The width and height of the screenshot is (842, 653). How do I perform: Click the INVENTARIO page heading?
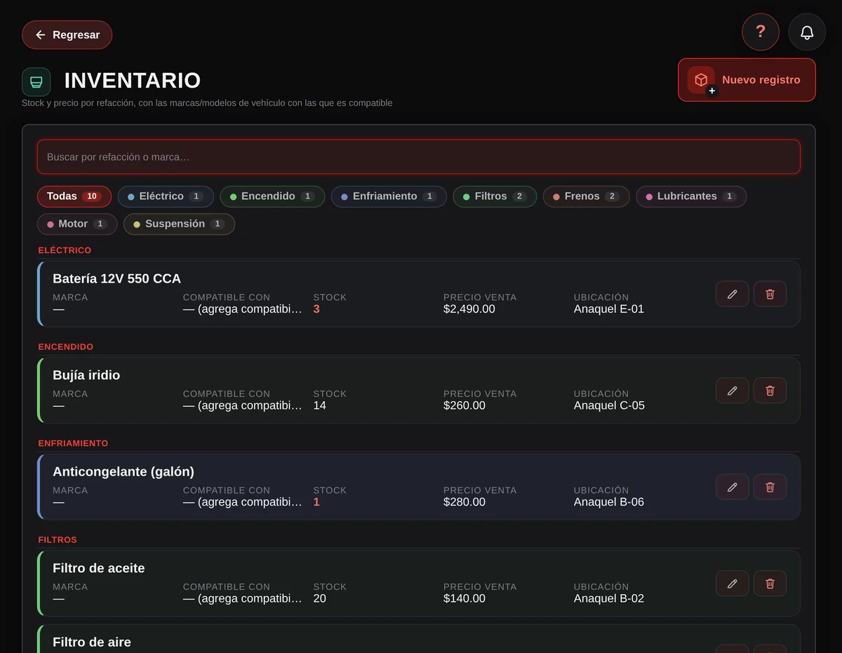(x=133, y=81)
